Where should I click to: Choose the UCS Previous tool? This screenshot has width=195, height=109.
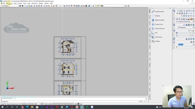(157, 37)
